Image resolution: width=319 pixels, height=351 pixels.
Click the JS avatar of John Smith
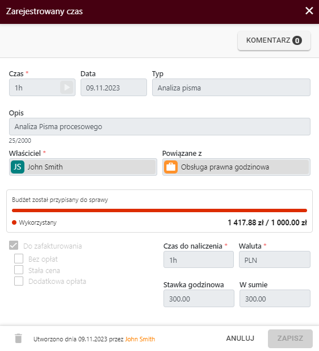[18, 167]
